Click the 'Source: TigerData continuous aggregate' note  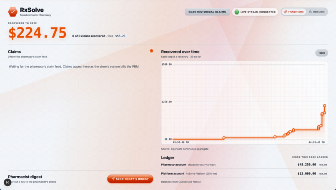coord(185,149)
